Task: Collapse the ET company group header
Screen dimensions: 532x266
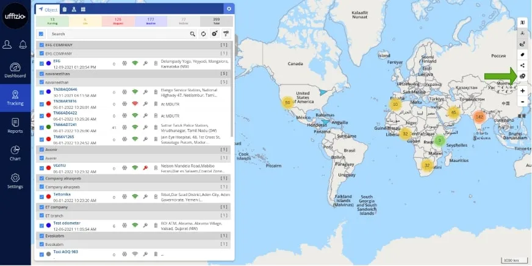Action: (133, 207)
